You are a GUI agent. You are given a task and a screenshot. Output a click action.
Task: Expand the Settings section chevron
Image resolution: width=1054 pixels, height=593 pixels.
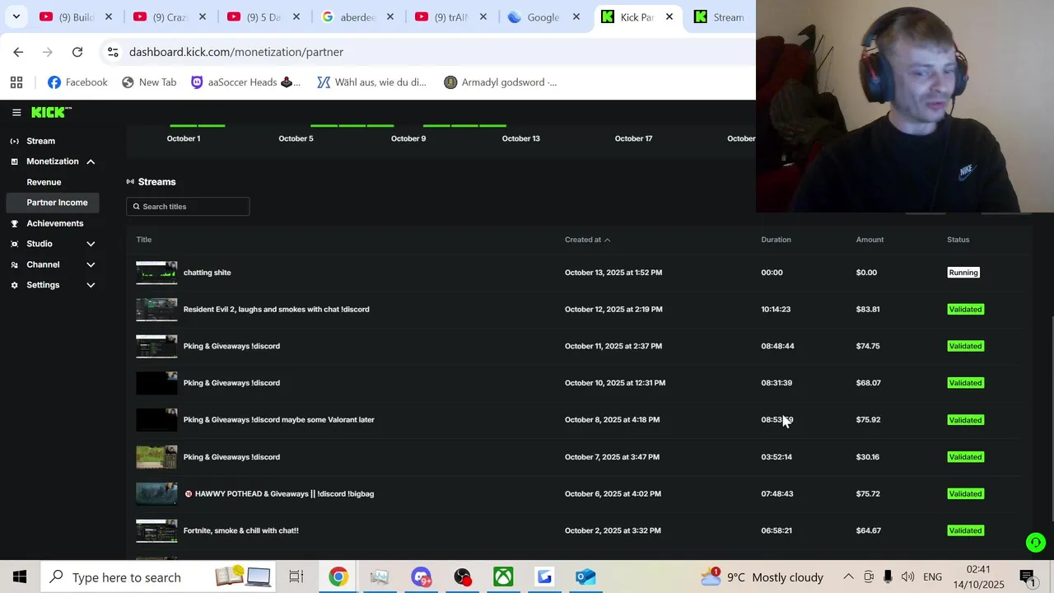[91, 285]
